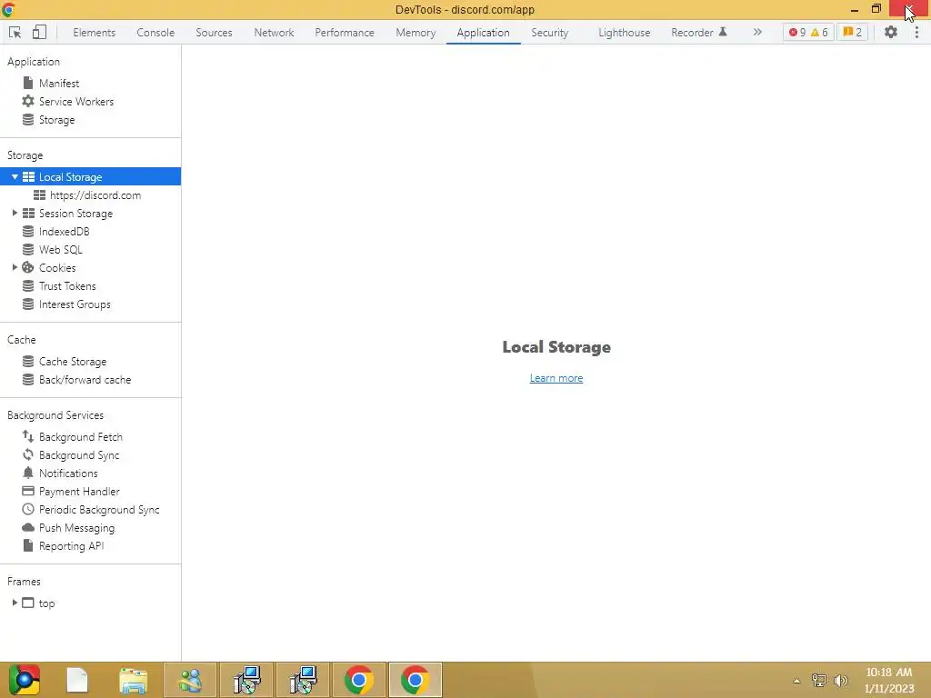This screenshot has width=931, height=698.
Task: Expand the Cookies tree node
Action: click(15, 268)
